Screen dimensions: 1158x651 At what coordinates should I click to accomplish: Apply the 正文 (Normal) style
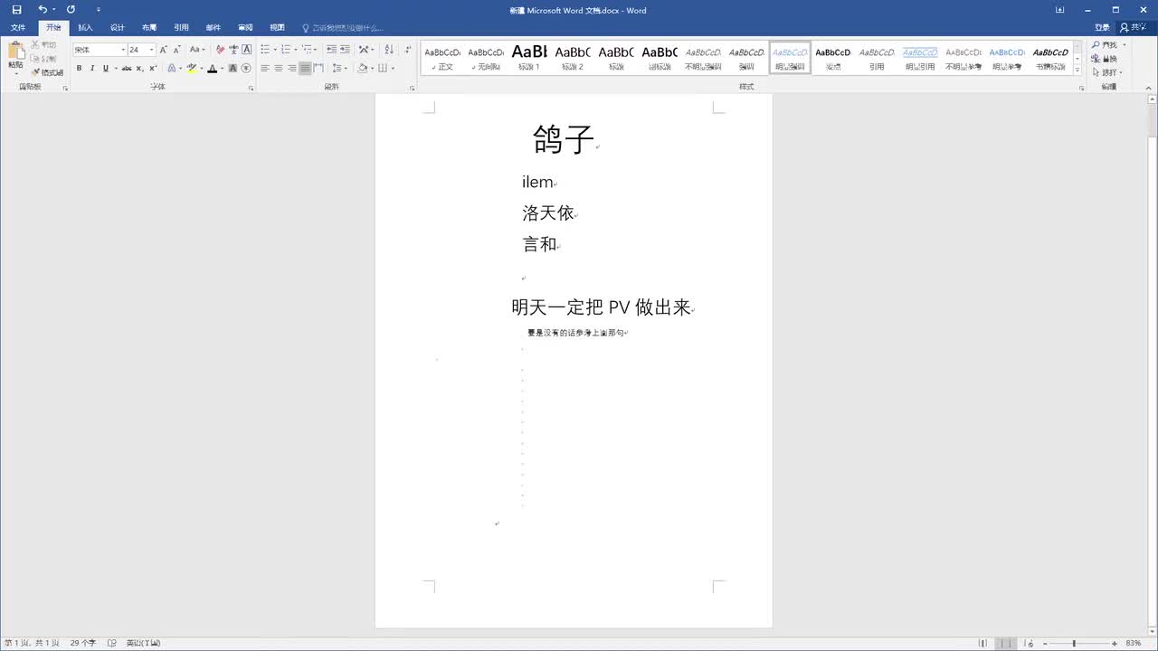pyautogui.click(x=442, y=58)
